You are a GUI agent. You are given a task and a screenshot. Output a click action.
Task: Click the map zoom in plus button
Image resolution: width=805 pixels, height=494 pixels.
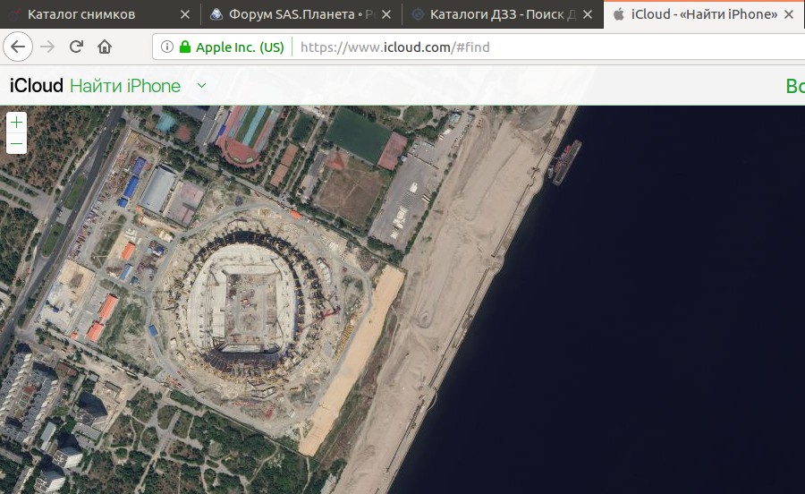coord(16,123)
